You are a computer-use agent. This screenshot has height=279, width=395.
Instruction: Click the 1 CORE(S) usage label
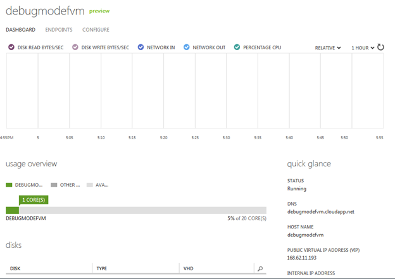(33, 200)
